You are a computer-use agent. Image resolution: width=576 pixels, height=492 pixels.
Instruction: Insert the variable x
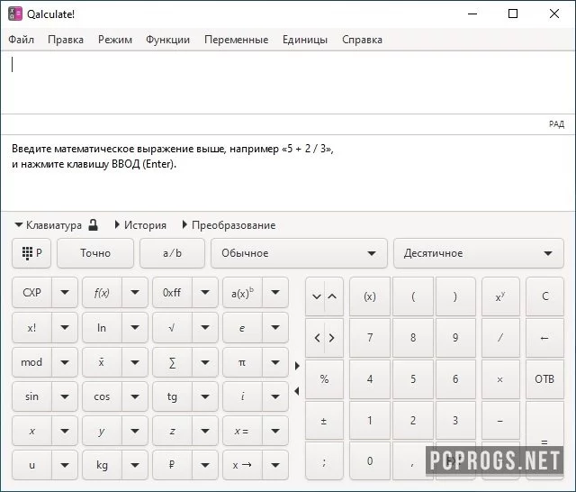(x=32, y=431)
